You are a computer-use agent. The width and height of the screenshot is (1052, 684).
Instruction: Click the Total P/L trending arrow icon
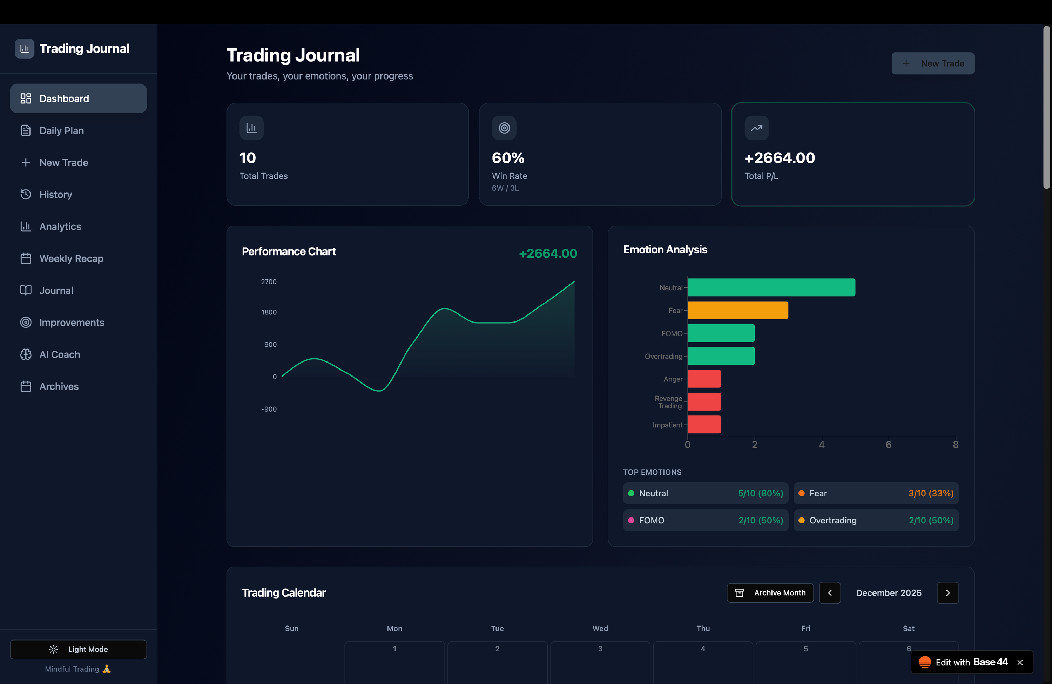point(757,128)
